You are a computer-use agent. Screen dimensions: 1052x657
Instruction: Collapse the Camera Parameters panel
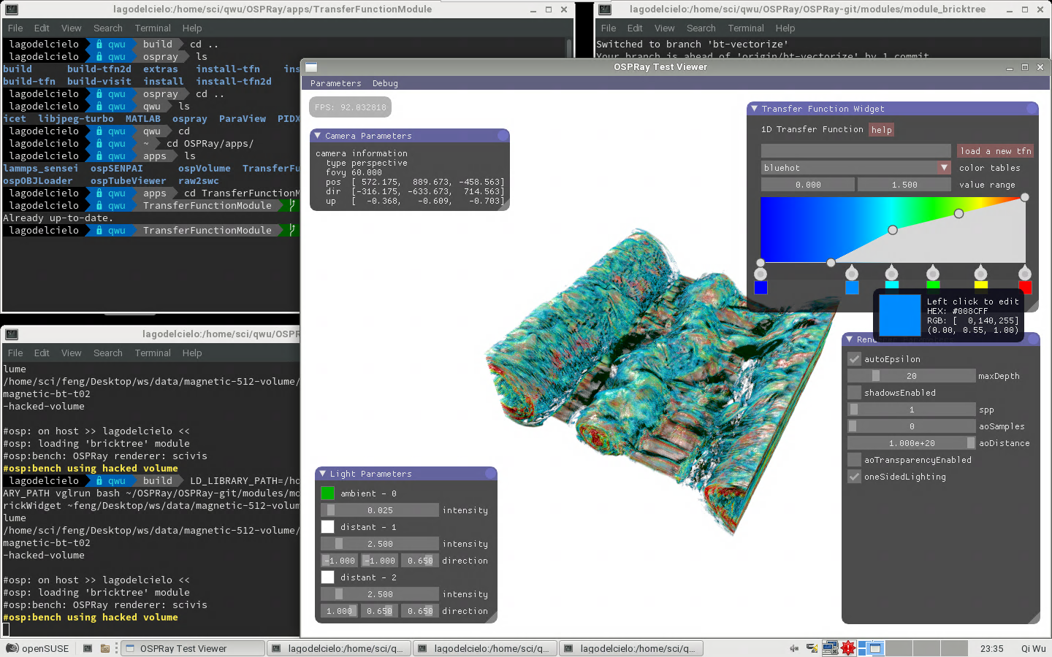tap(318, 136)
